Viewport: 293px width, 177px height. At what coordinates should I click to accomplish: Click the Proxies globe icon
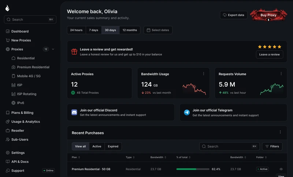pyautogui.click(x=8, y=49)
